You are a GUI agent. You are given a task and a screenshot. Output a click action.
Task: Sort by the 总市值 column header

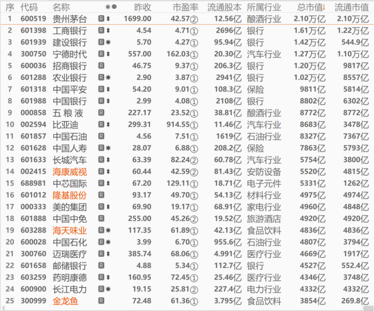[311, 7]
